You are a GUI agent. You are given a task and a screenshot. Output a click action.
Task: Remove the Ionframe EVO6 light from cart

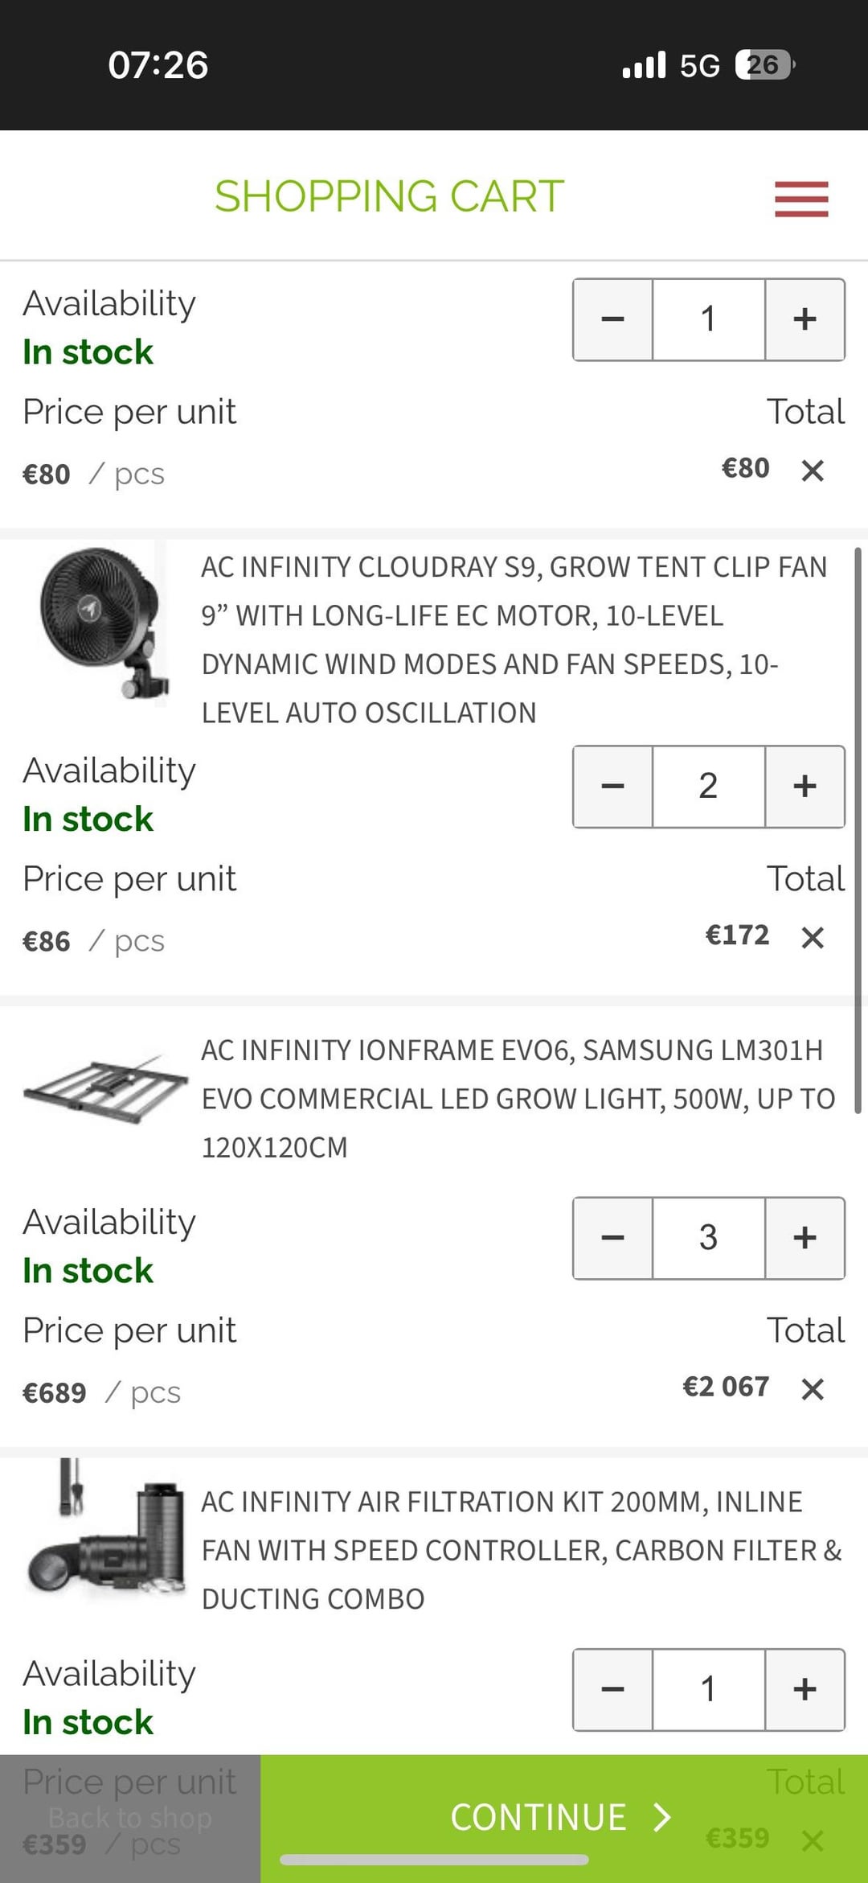[x=813, y=1389]
